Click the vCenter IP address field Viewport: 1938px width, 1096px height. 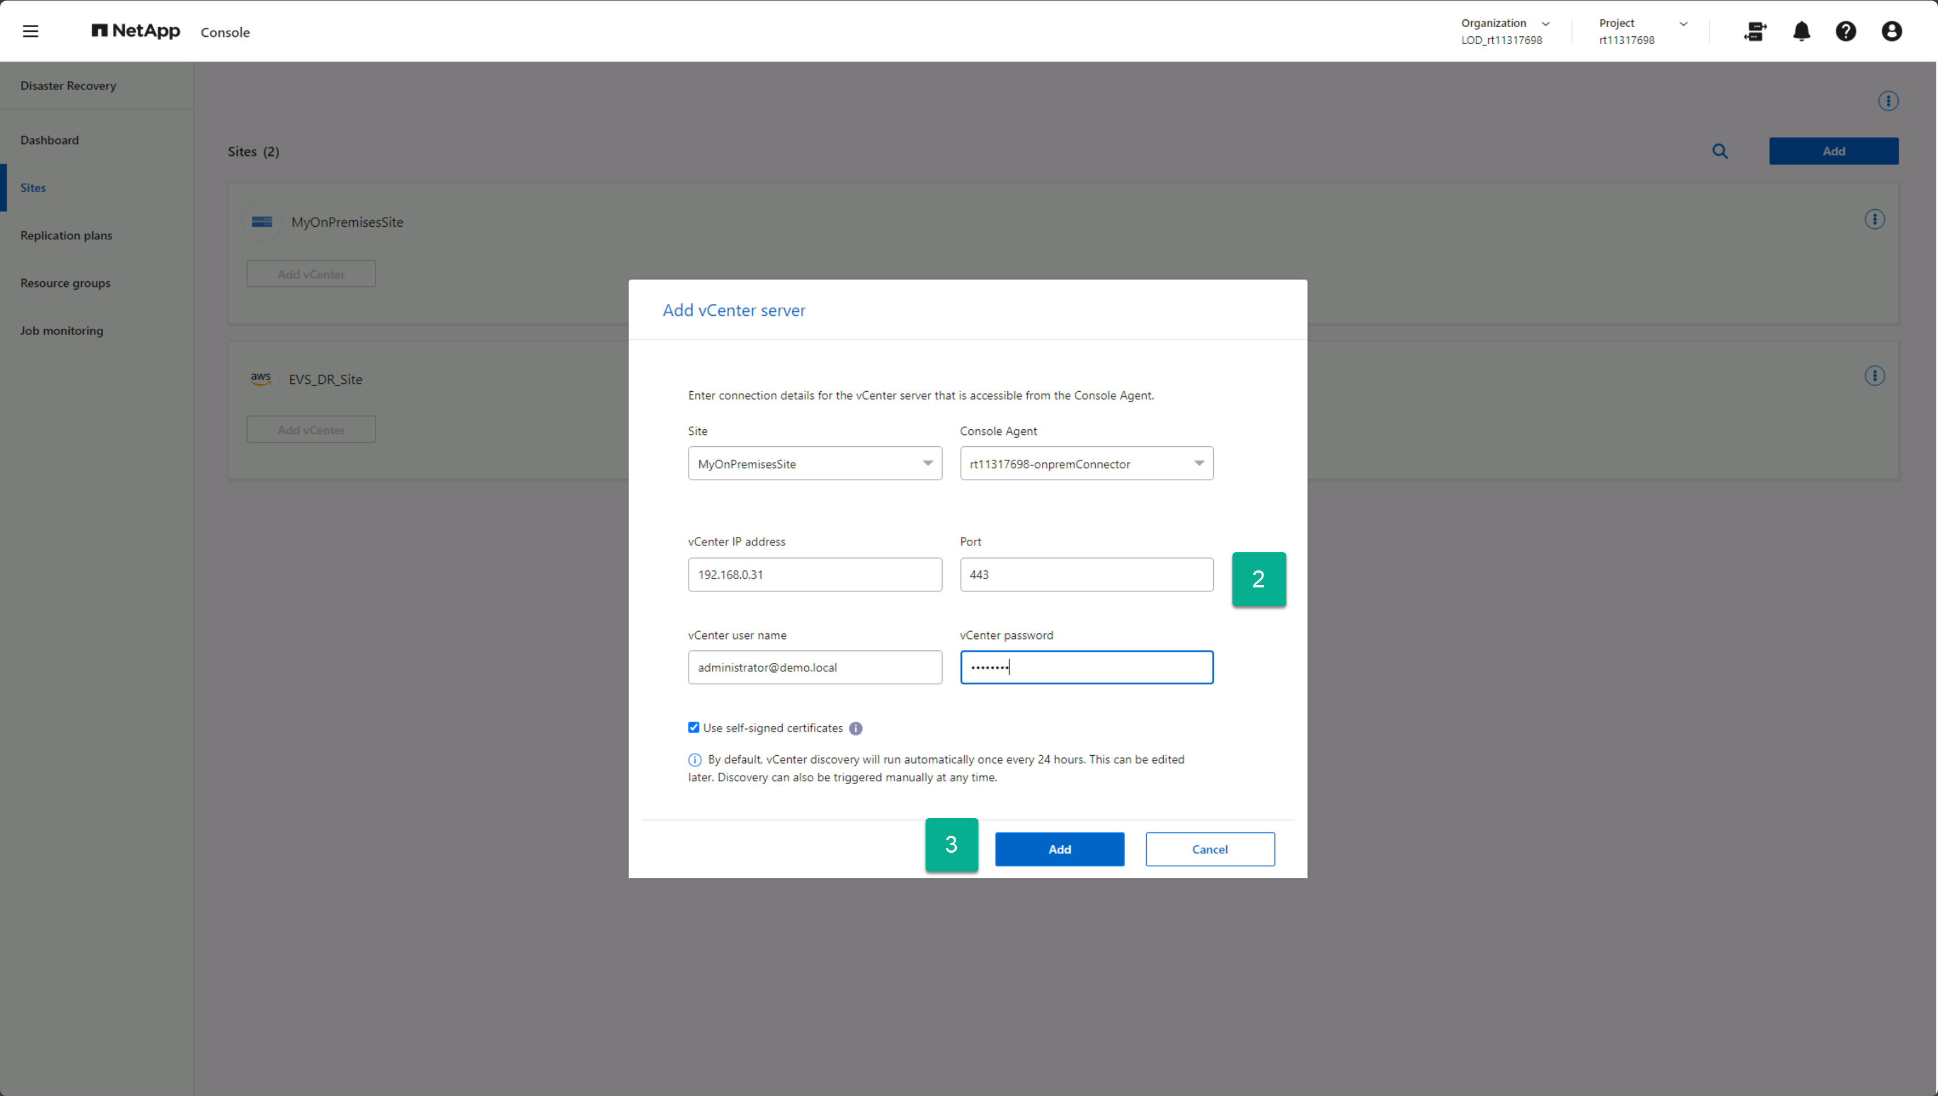[814, 574]
